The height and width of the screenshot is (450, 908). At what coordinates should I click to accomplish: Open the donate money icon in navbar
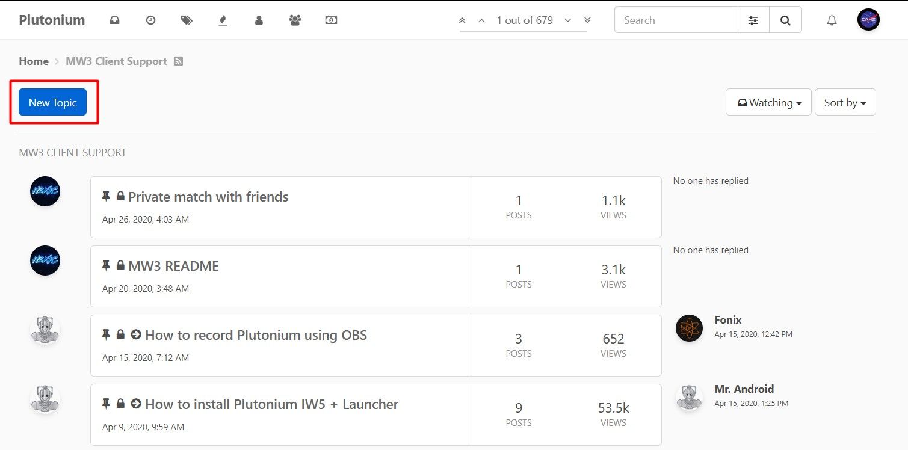331,20
